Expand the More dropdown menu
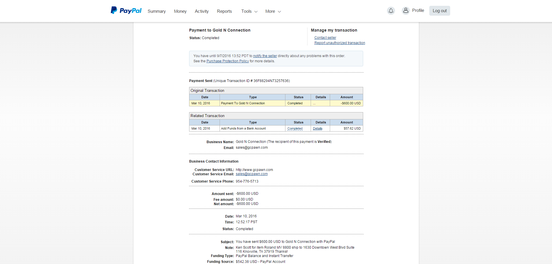552x264 pixels. [273, 11]
